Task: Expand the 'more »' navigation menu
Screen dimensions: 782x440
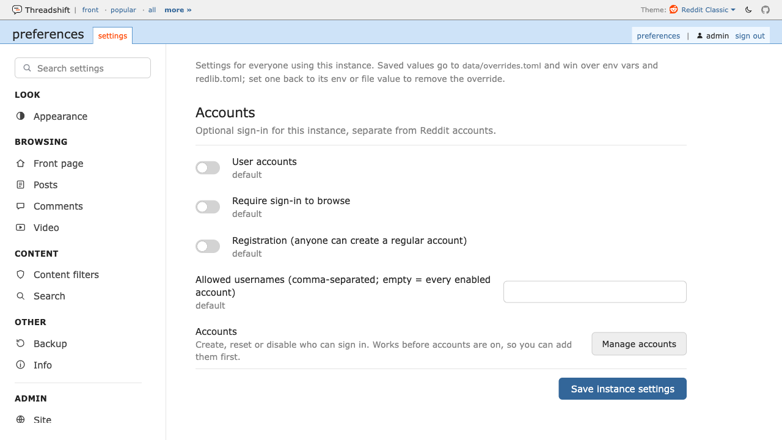Action: tap(178, 10)
